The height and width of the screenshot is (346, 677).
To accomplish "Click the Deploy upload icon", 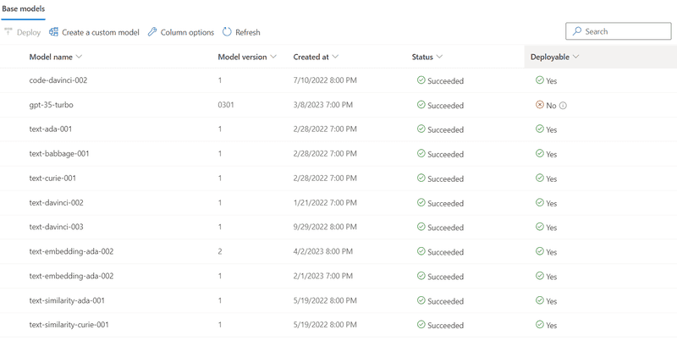I will pyautogui.click(x=8, y=32).
